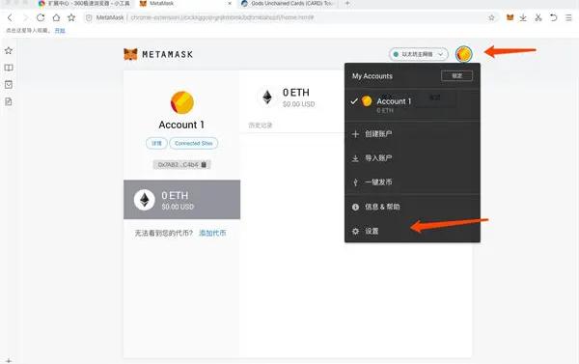Bookmark page using star in address bar

pyautogui.click(x=491, y=17)
